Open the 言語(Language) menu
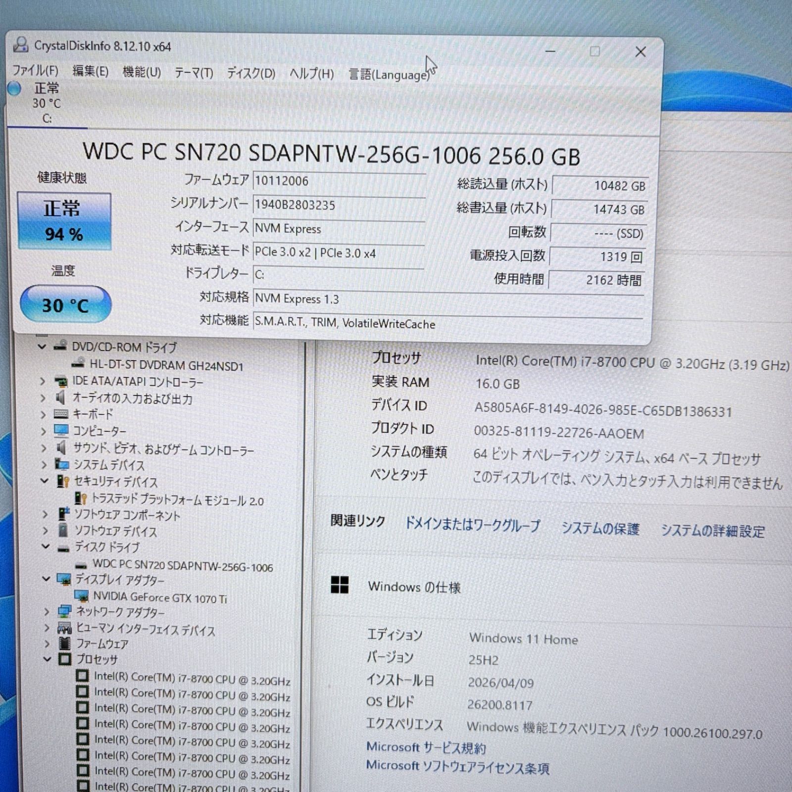Image resolution: width=792 pixels, height=792 pixels. (x=389, y=75)
